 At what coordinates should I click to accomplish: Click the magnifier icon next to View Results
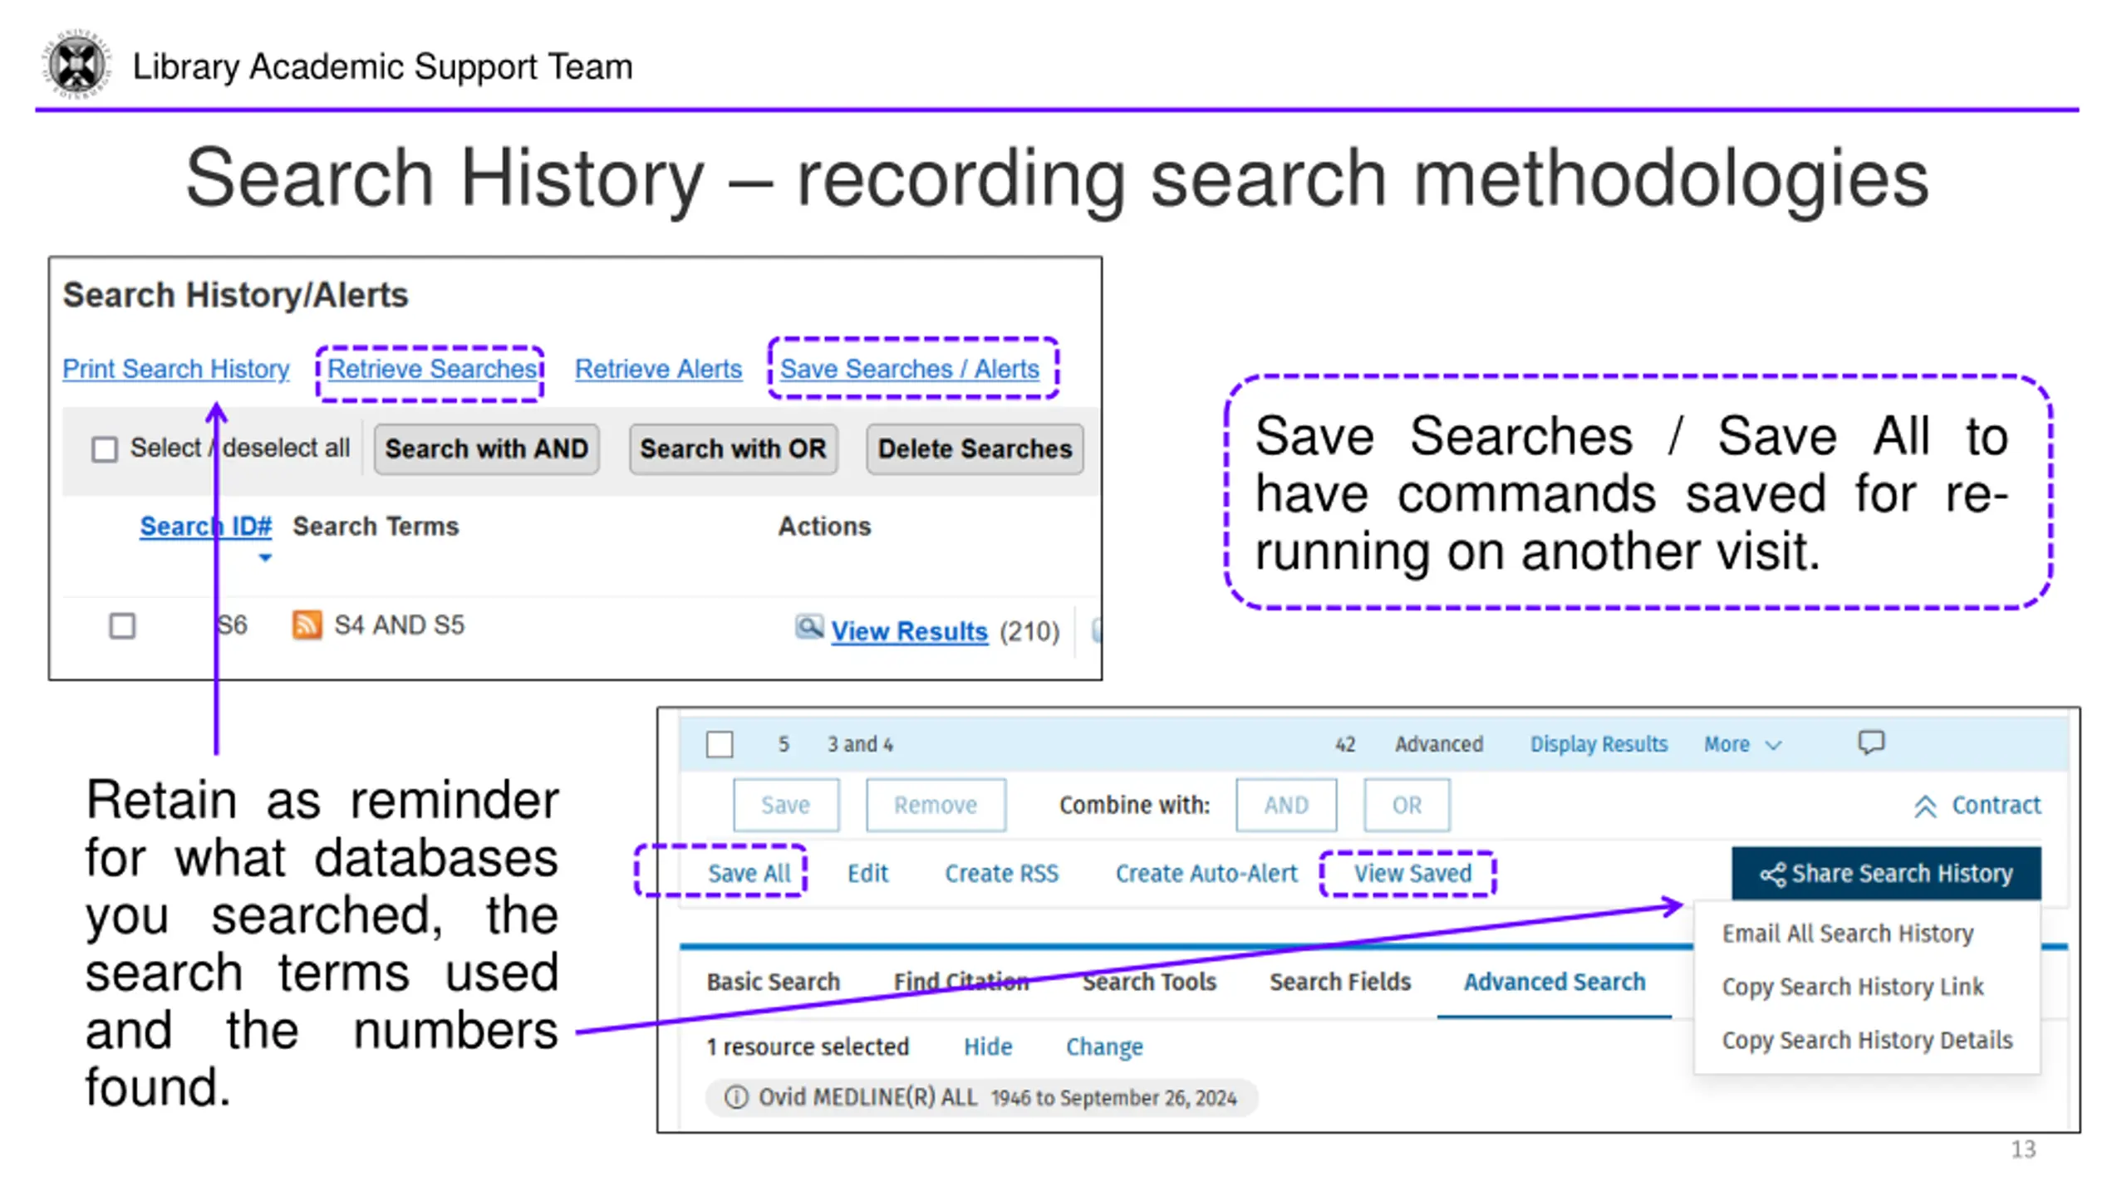pyautogui.click(x=808, y=627)
